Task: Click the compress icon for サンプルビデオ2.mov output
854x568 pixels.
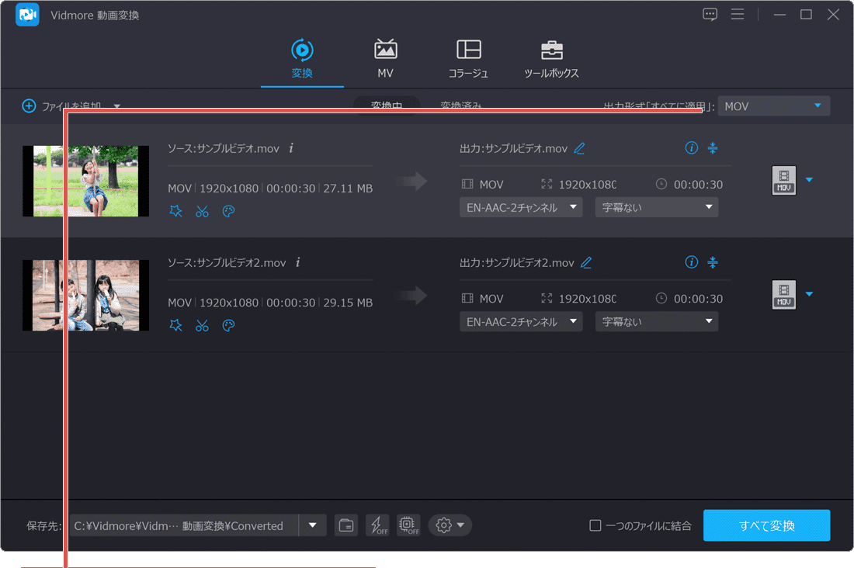Action: click(713, 262)
